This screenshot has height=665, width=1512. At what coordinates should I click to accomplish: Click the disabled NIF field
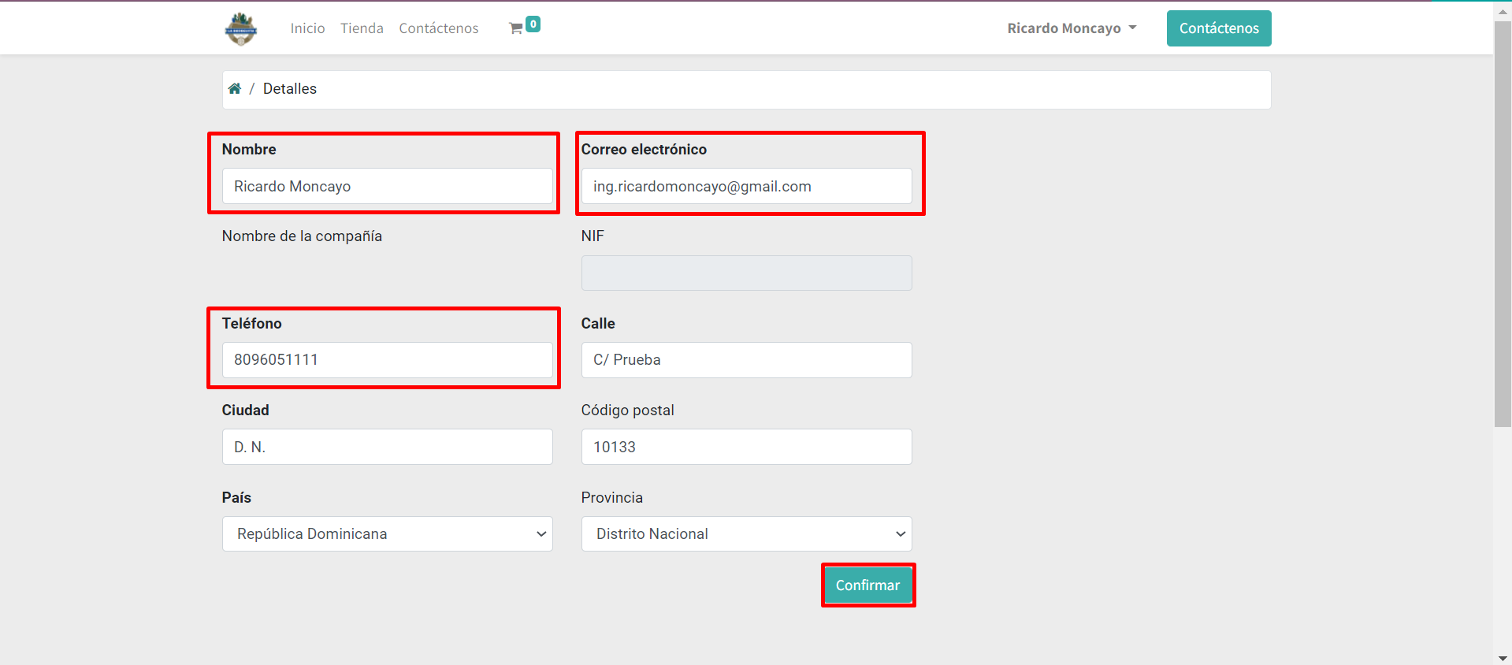(x=747, y=273)
